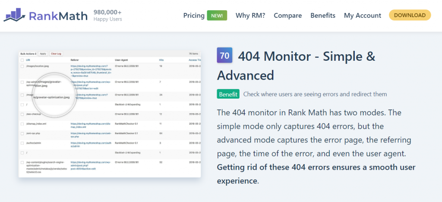Open the Pricing menu item
Image resolution: width=442 pixels, height=202 pixels.
pos(194,16)
